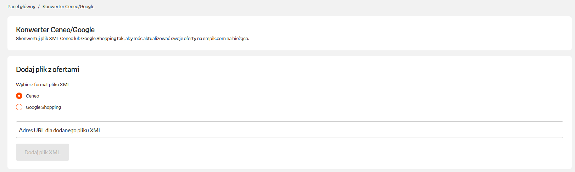Choose the Google Shopping radio button
The height and width of the screenshot is (172, 575).
(19, 107)
